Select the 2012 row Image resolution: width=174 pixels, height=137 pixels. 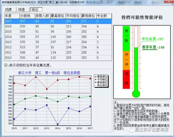click(x=58, y=47)
